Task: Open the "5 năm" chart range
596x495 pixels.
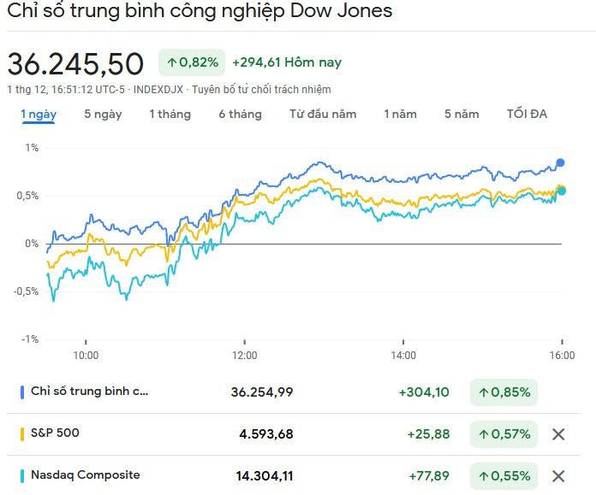Action: pos(462,115)
